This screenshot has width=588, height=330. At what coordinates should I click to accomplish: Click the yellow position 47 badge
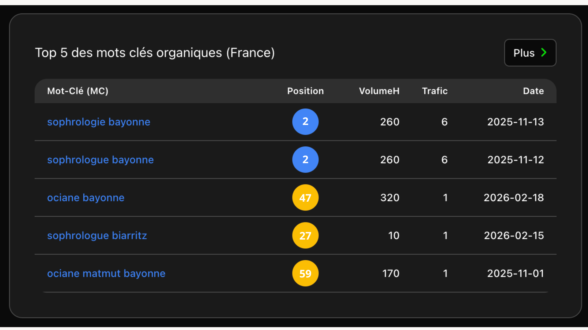[305, 197]
